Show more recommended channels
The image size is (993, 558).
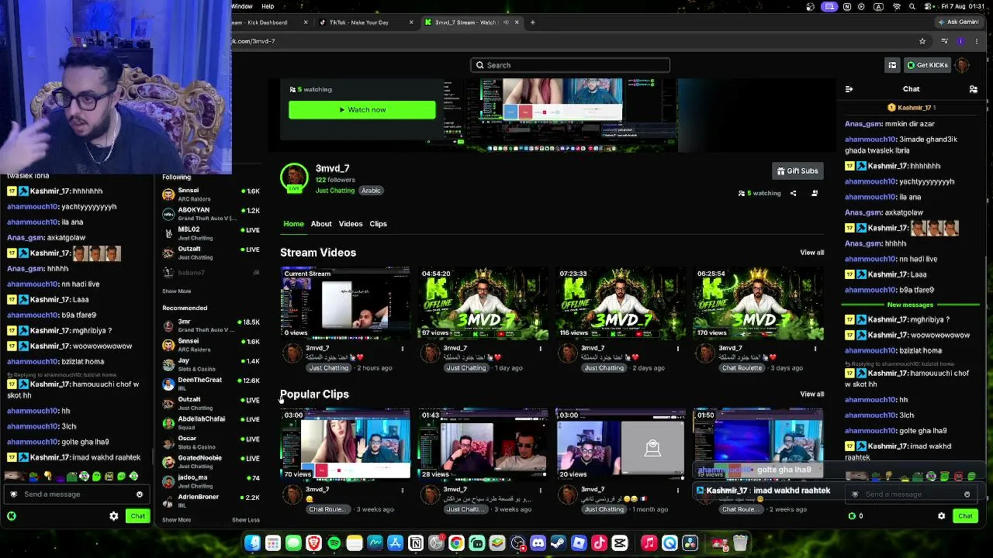point(177,520)
